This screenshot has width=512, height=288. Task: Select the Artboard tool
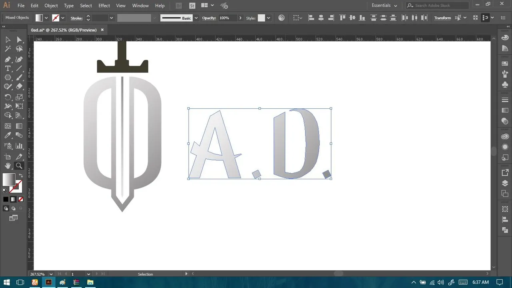coord(8,156)
